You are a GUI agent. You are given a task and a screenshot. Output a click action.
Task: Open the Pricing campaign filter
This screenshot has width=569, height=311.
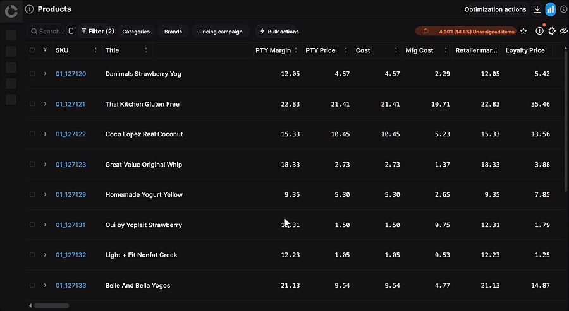coord(221,32)
